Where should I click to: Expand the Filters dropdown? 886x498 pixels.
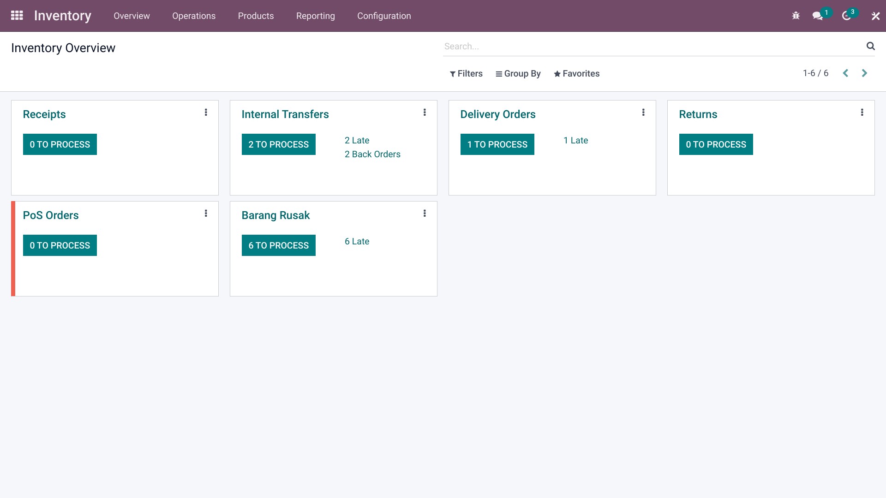[x=466, y=74]
